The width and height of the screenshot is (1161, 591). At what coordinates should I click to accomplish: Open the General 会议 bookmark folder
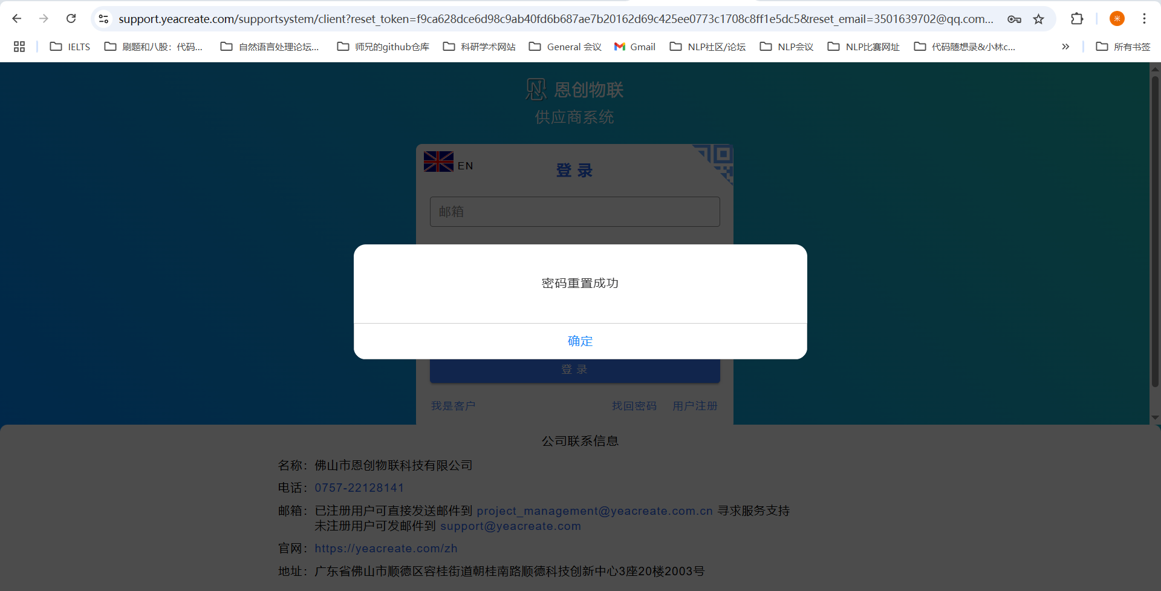pos(565,47)
